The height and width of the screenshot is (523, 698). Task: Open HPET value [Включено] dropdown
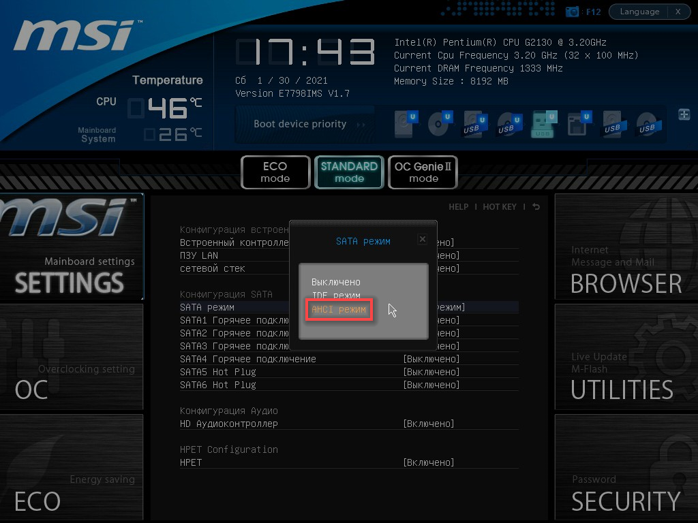point(428,462)
